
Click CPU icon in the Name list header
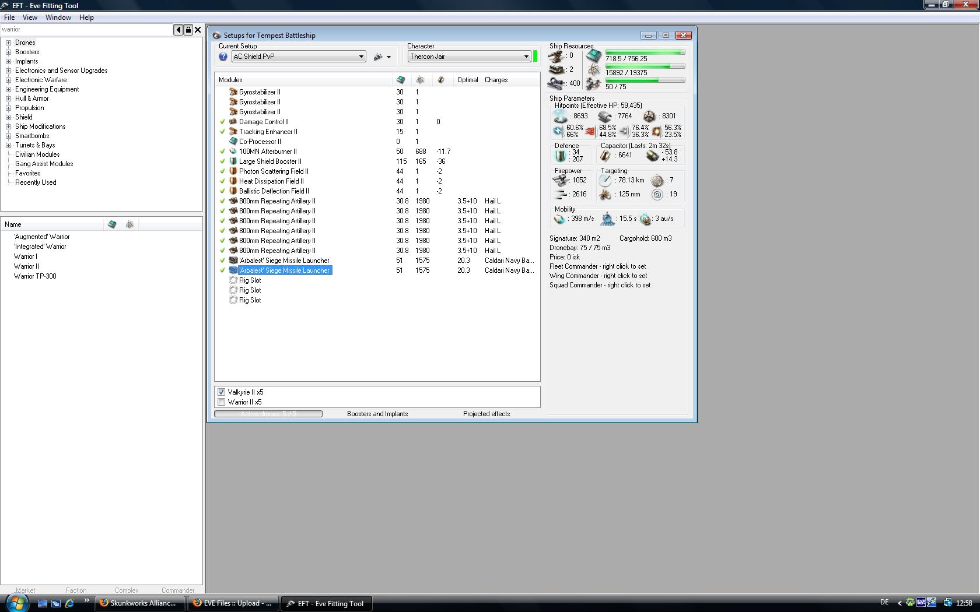click(x=112, y=224)
